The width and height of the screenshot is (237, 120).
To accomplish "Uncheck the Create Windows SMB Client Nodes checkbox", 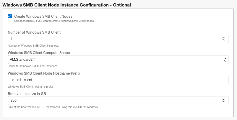I will tap(10, 17).
